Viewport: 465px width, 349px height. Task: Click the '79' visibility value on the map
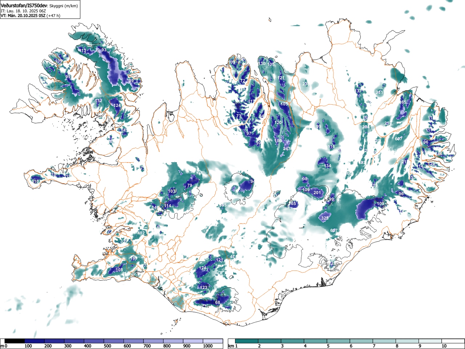(x=189, y=185)
